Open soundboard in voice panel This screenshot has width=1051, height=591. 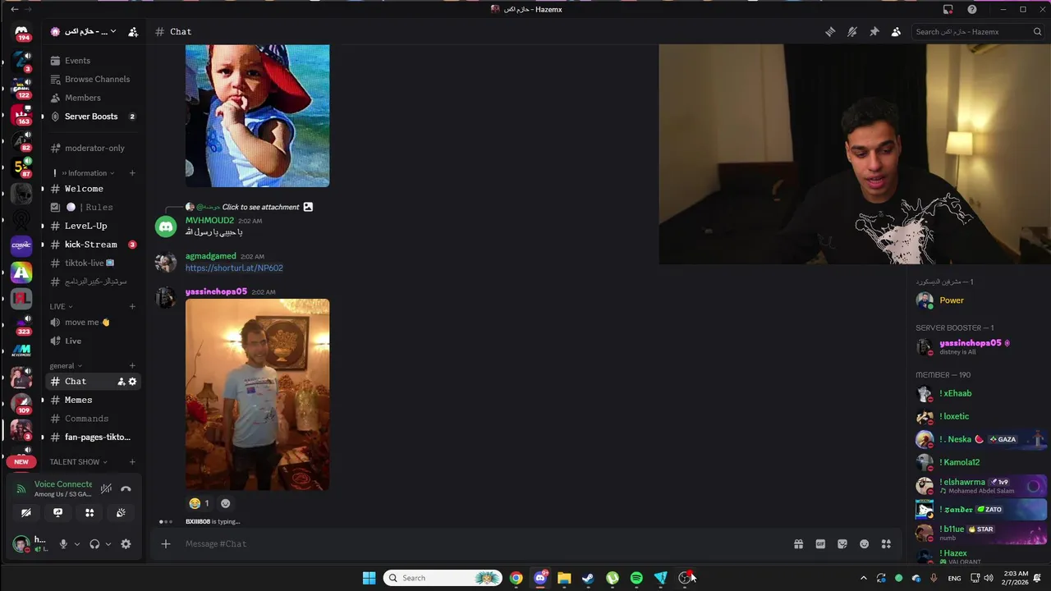point(121,513)
